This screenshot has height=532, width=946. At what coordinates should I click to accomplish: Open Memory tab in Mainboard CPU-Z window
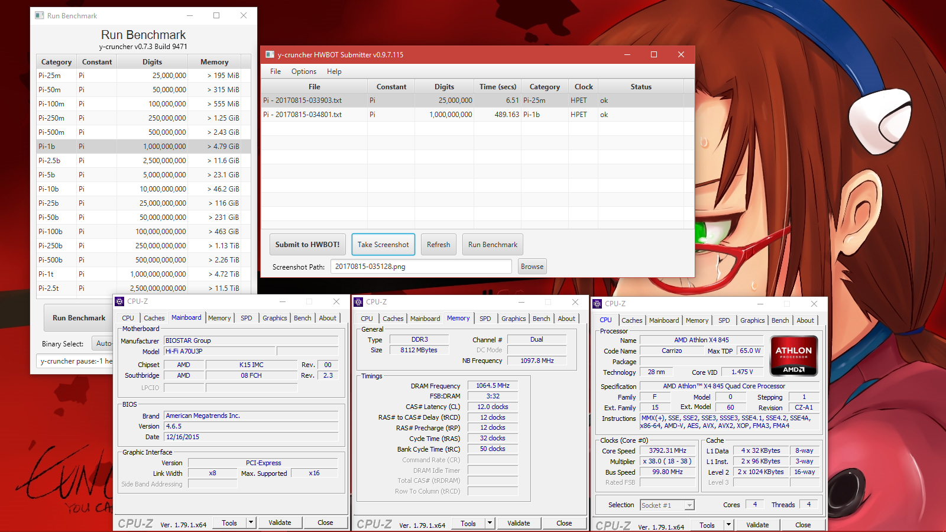219,318
